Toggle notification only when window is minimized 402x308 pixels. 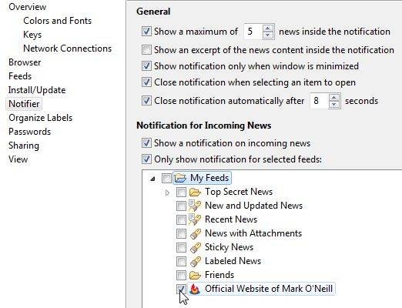(146, 66)
